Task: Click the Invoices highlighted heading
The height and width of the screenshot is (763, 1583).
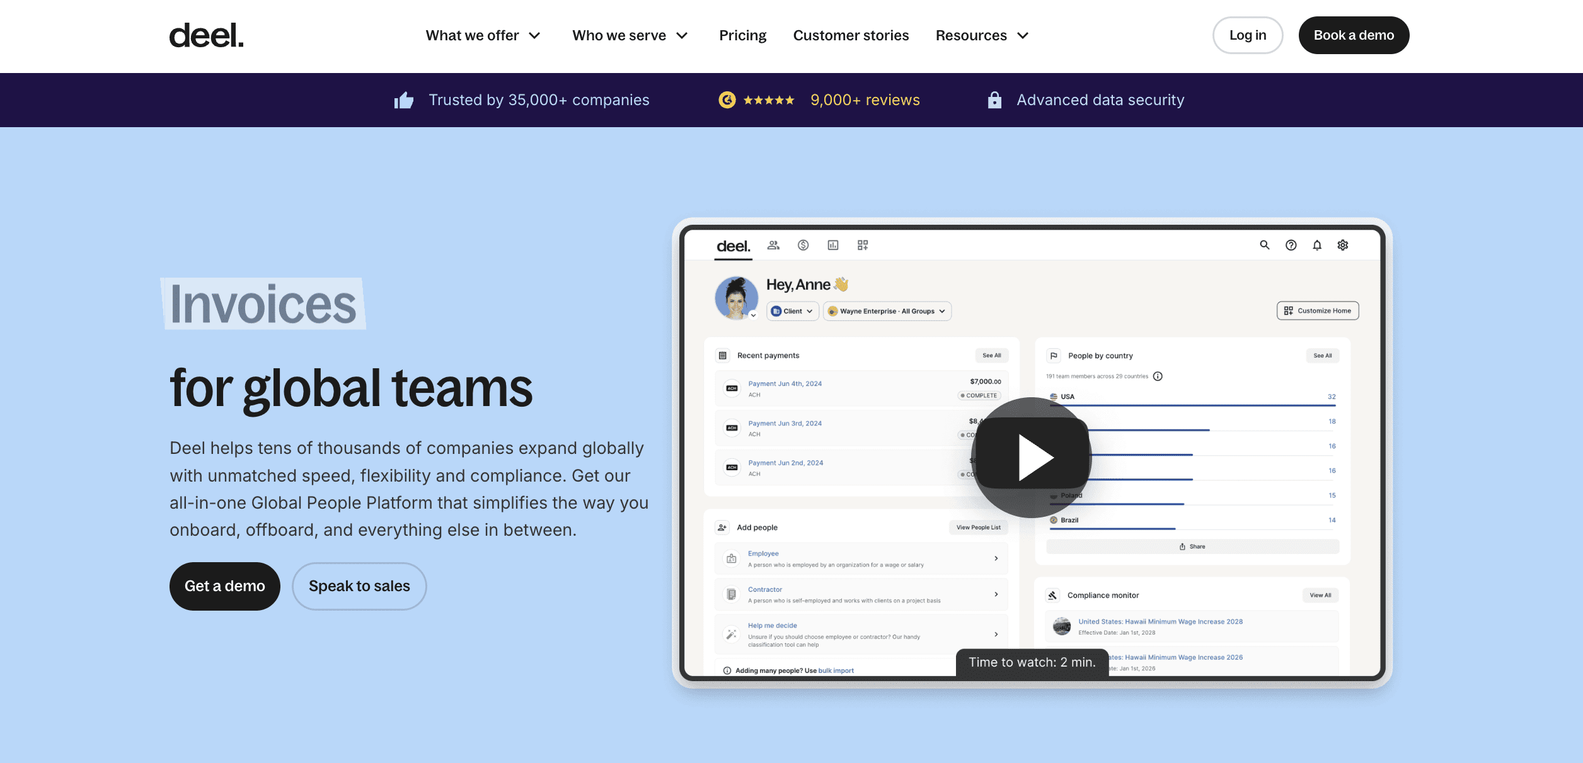Action: click(263, 304)
